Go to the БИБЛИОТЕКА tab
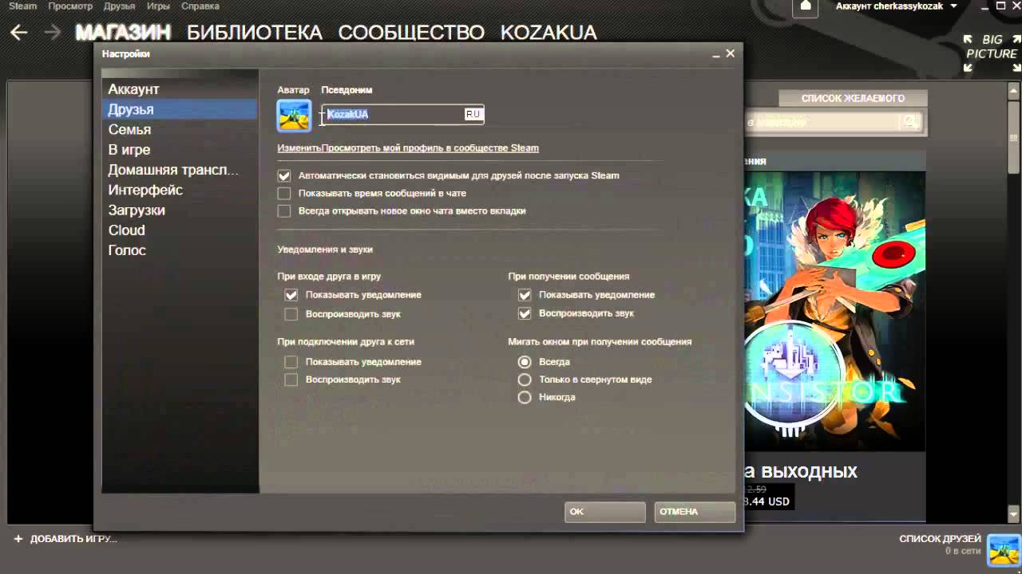 pos(255,33)
